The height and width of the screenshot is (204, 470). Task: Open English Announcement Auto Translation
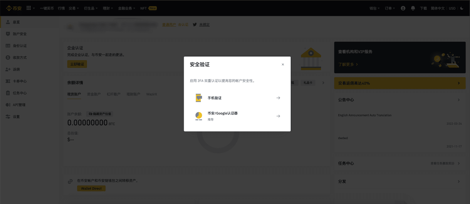[365, 115]
